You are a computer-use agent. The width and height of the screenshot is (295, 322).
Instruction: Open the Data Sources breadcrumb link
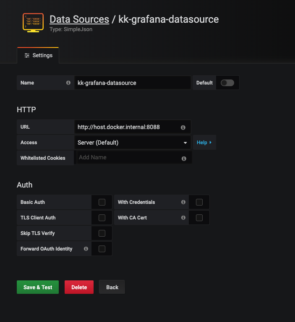[x=79, y=19]
